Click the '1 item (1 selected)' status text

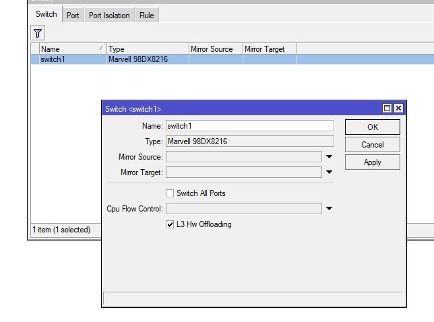pyautogui.click(x=61, y=230)
